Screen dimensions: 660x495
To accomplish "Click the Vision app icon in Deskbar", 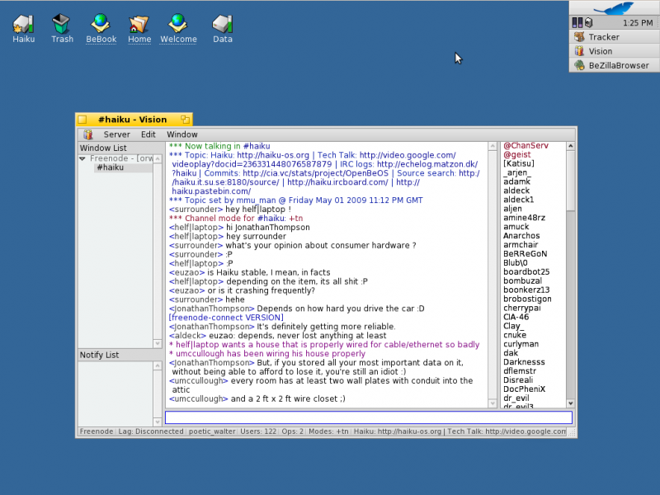I will click(x=580, y=51).
